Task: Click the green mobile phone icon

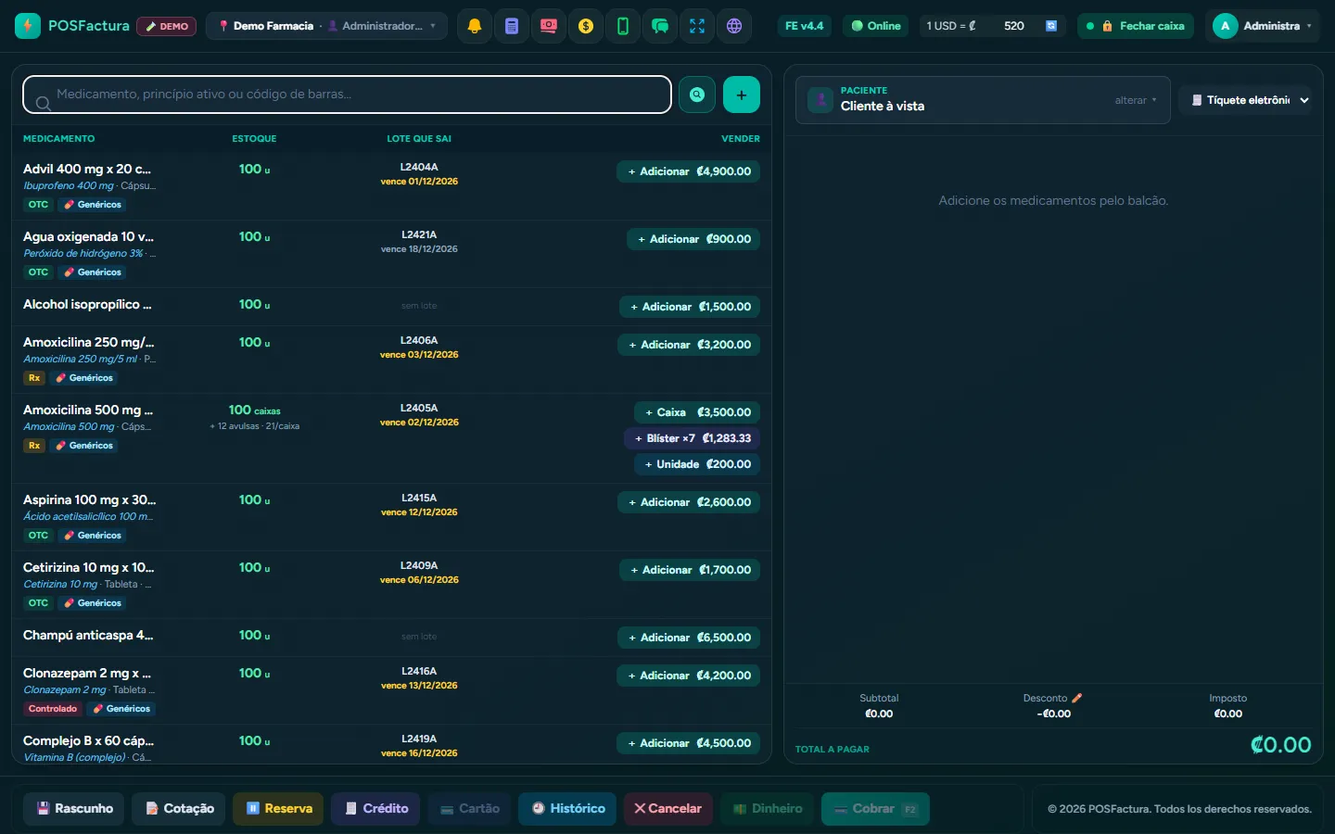Action: coord(623,26)
